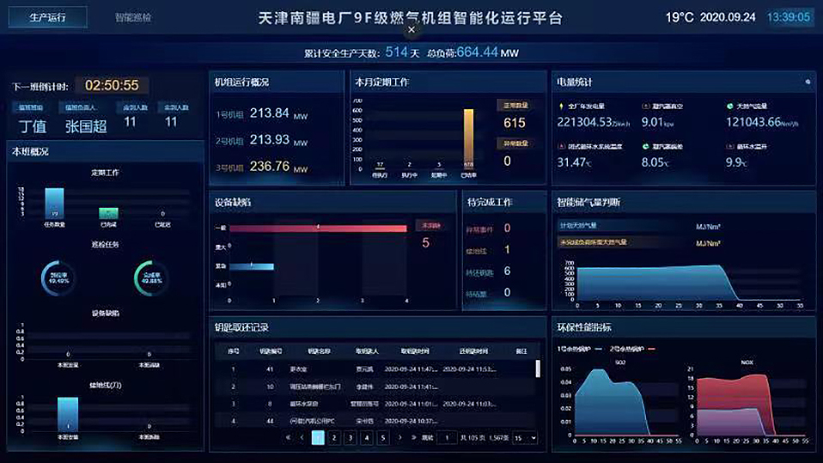The height and width of the screenshot is (463, 823).
Task: Go to previous page of key records
Action: coord(302,437)
